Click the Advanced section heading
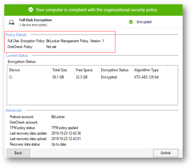The width and height of the screenshot is (193, 168). pyautogui.click(x=13, y=110)
